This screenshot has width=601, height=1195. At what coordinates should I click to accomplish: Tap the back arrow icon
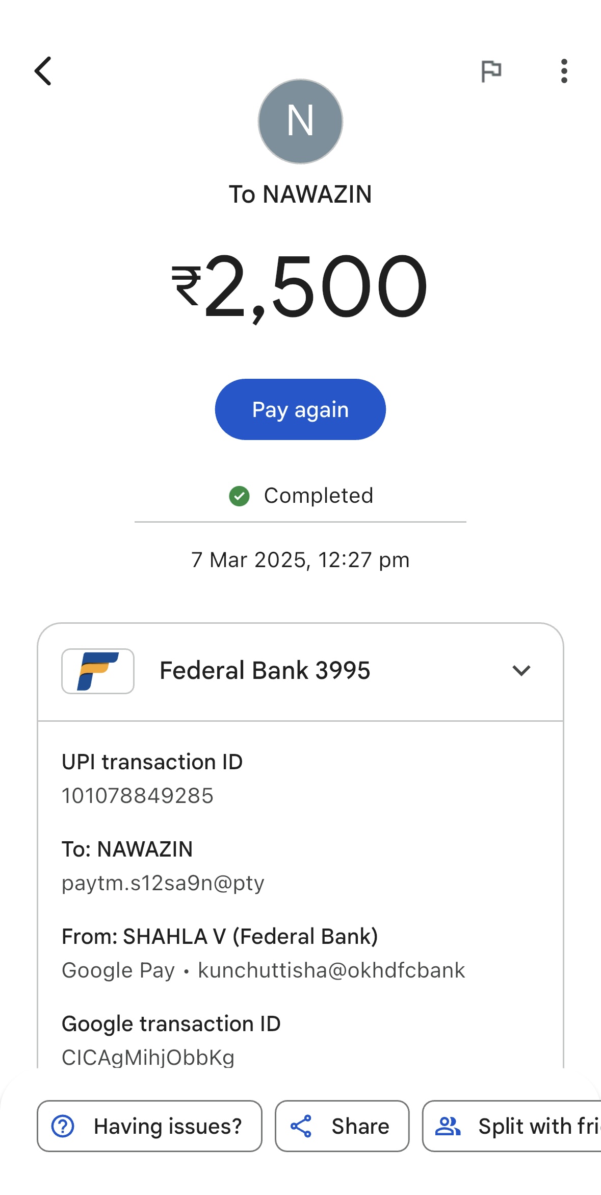click(43, 71)
